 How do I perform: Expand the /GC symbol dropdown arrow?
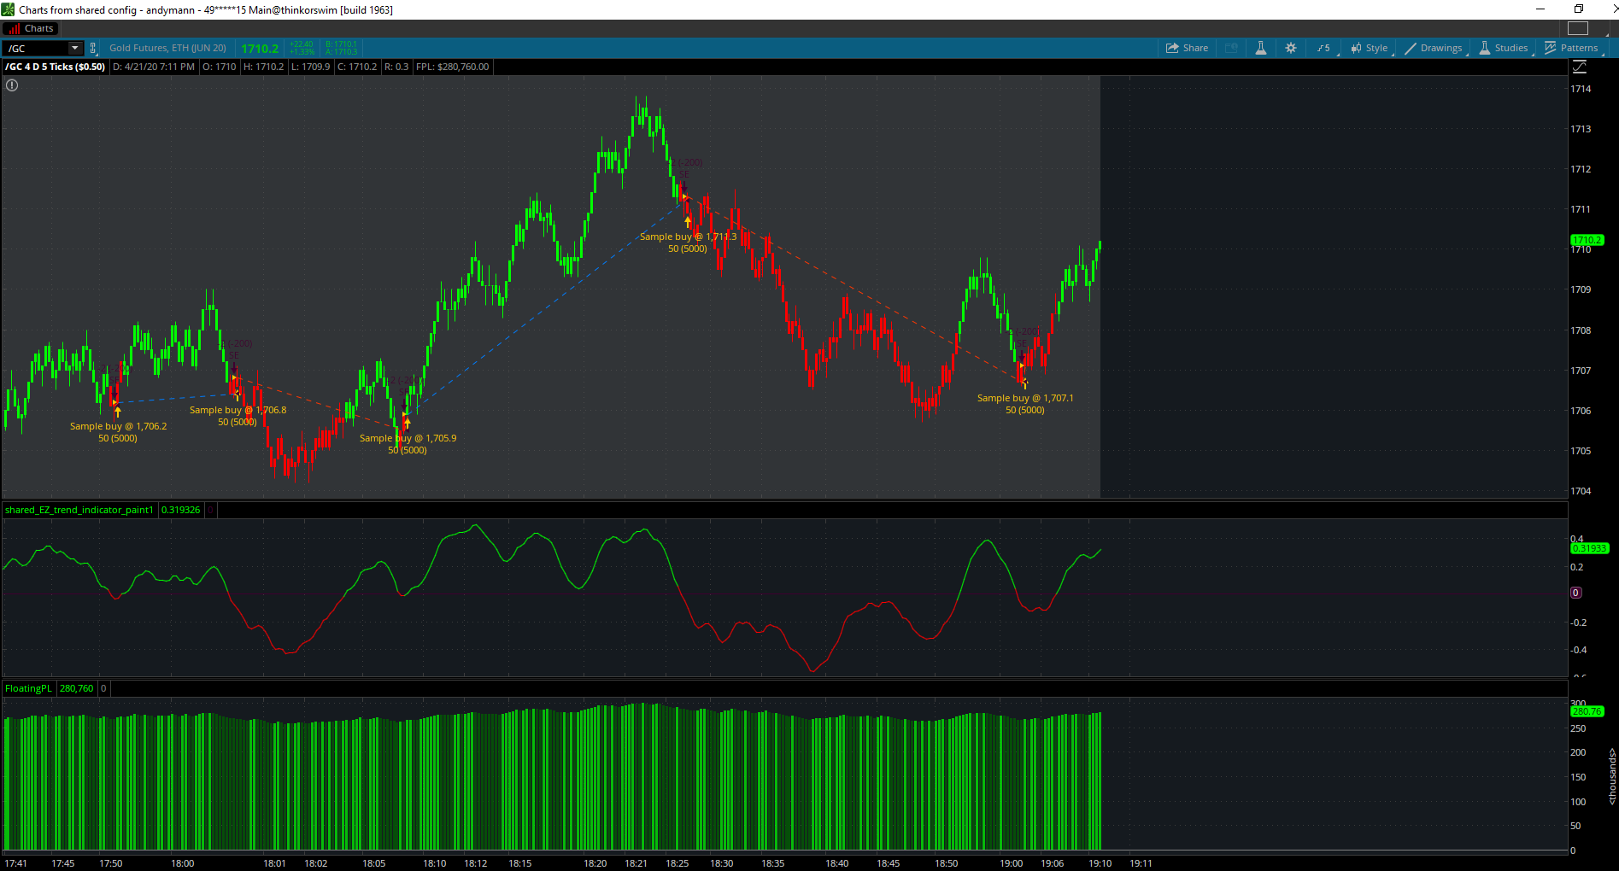pyautogui.click(x=74, y=48)
